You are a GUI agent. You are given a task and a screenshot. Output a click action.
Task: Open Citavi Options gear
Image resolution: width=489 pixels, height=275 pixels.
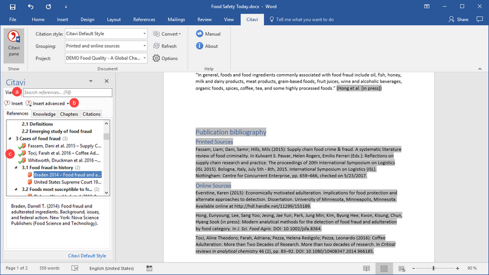click(x=165, y=58)
